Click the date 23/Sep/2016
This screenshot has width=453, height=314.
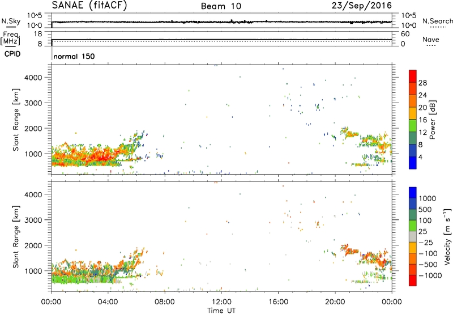(362, 6)
